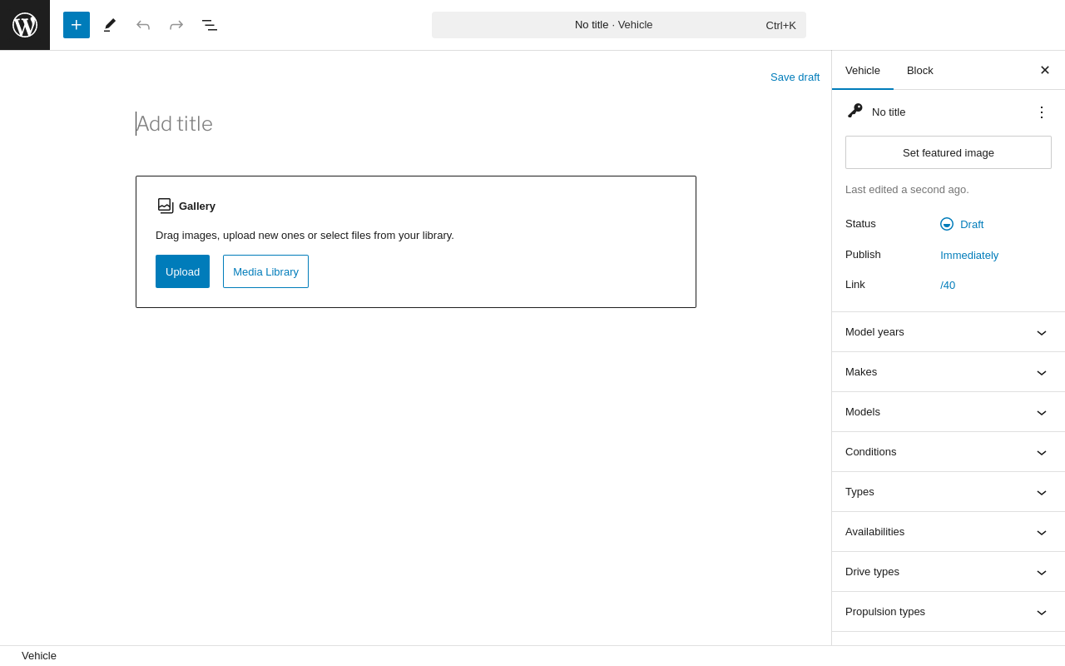Click the Draft status icon
The width and height of the screenshot is (1065, 666).
tap(947, 224)
